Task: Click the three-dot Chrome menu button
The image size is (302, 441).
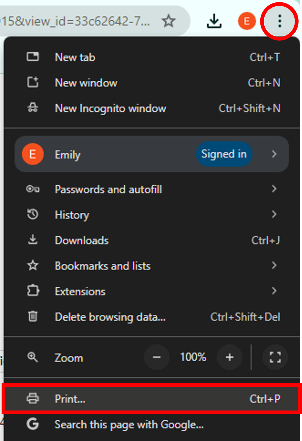Action: pyautogui.click(x=279, y=21)
